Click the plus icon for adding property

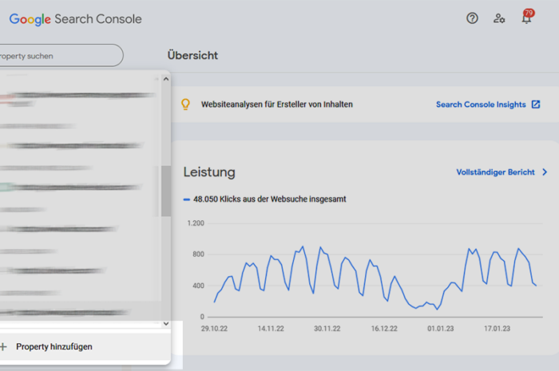coord(3,346)
